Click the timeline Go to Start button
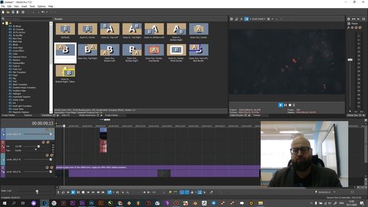368x207 pixels. point(88,192)
